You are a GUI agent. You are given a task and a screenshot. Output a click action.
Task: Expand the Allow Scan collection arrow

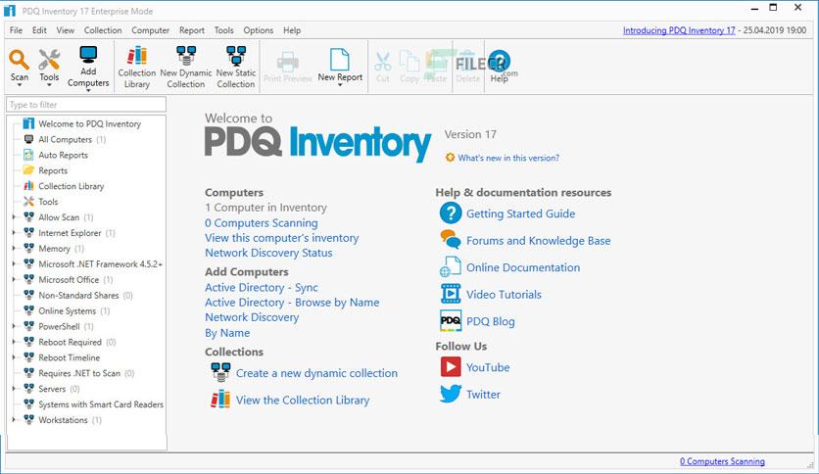[x=14, y=217]
